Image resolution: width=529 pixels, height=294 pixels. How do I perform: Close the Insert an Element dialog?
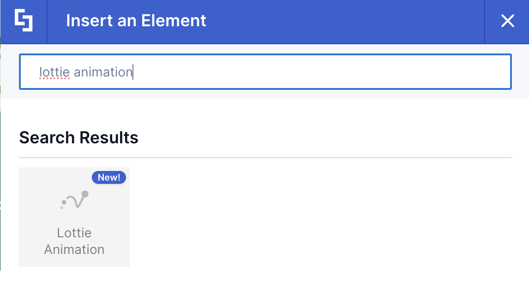[508, 21]
